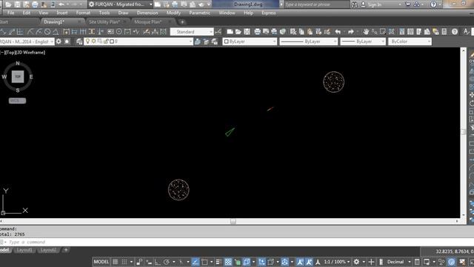Switch to Mosque Plan drawing tab

[x=148, y=22]
